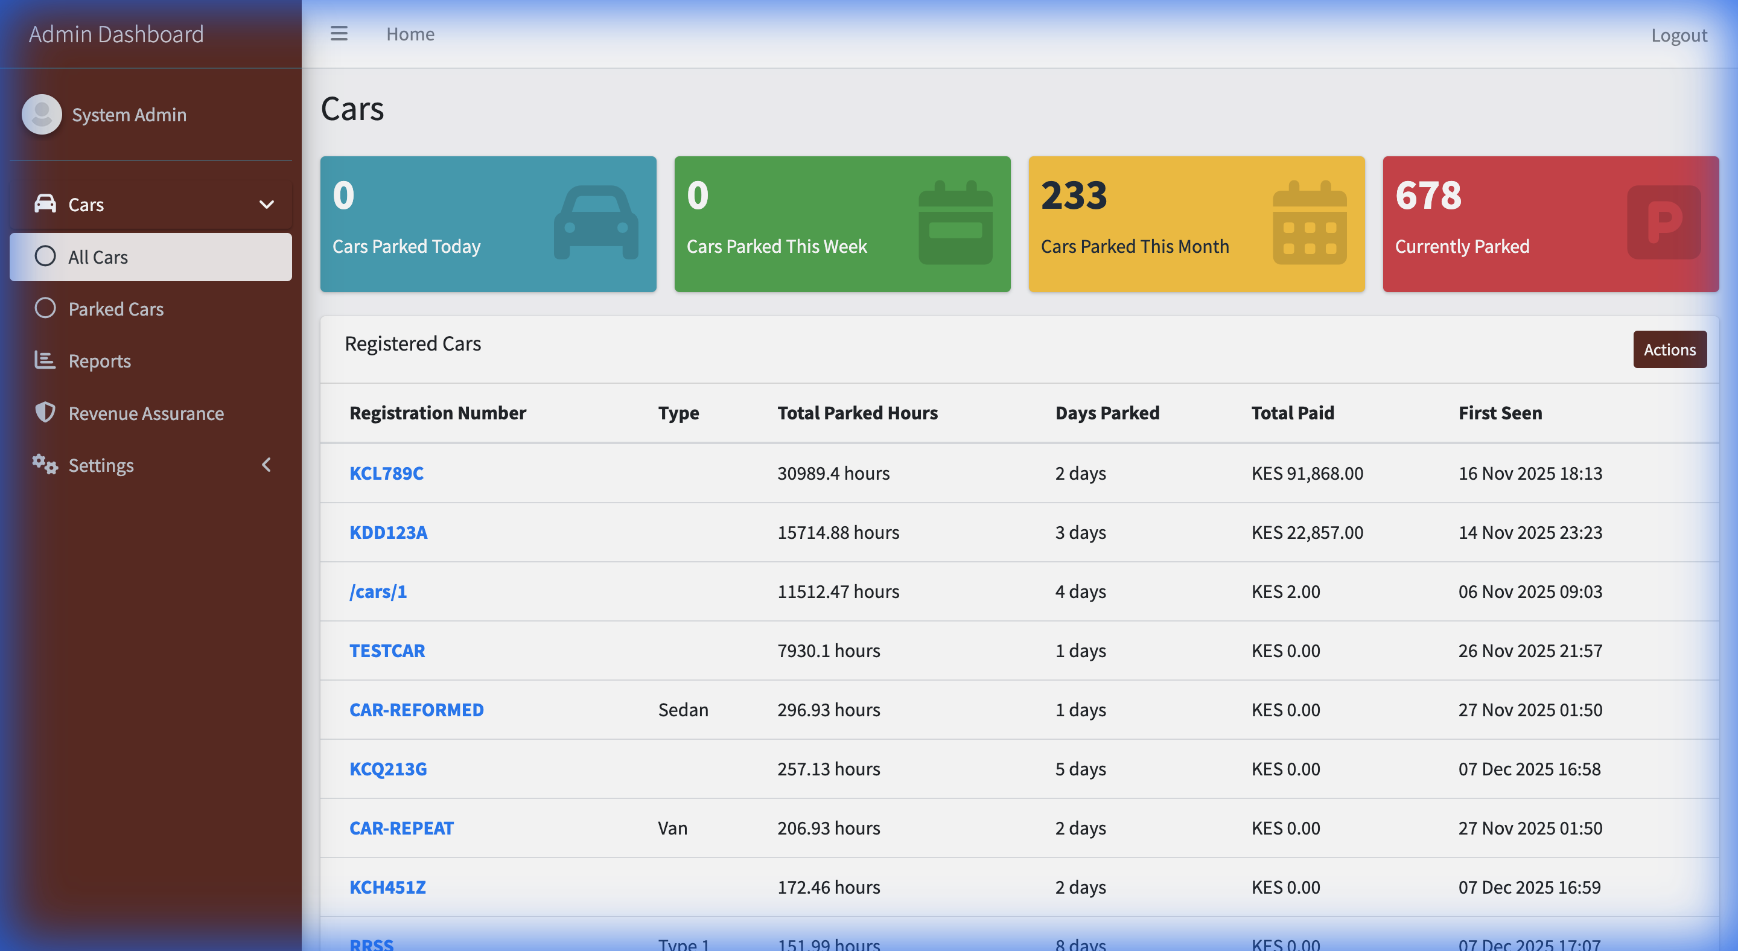Open the CAR-REPEAT registration link
The image size is (1738, 951).
[401, 827]
